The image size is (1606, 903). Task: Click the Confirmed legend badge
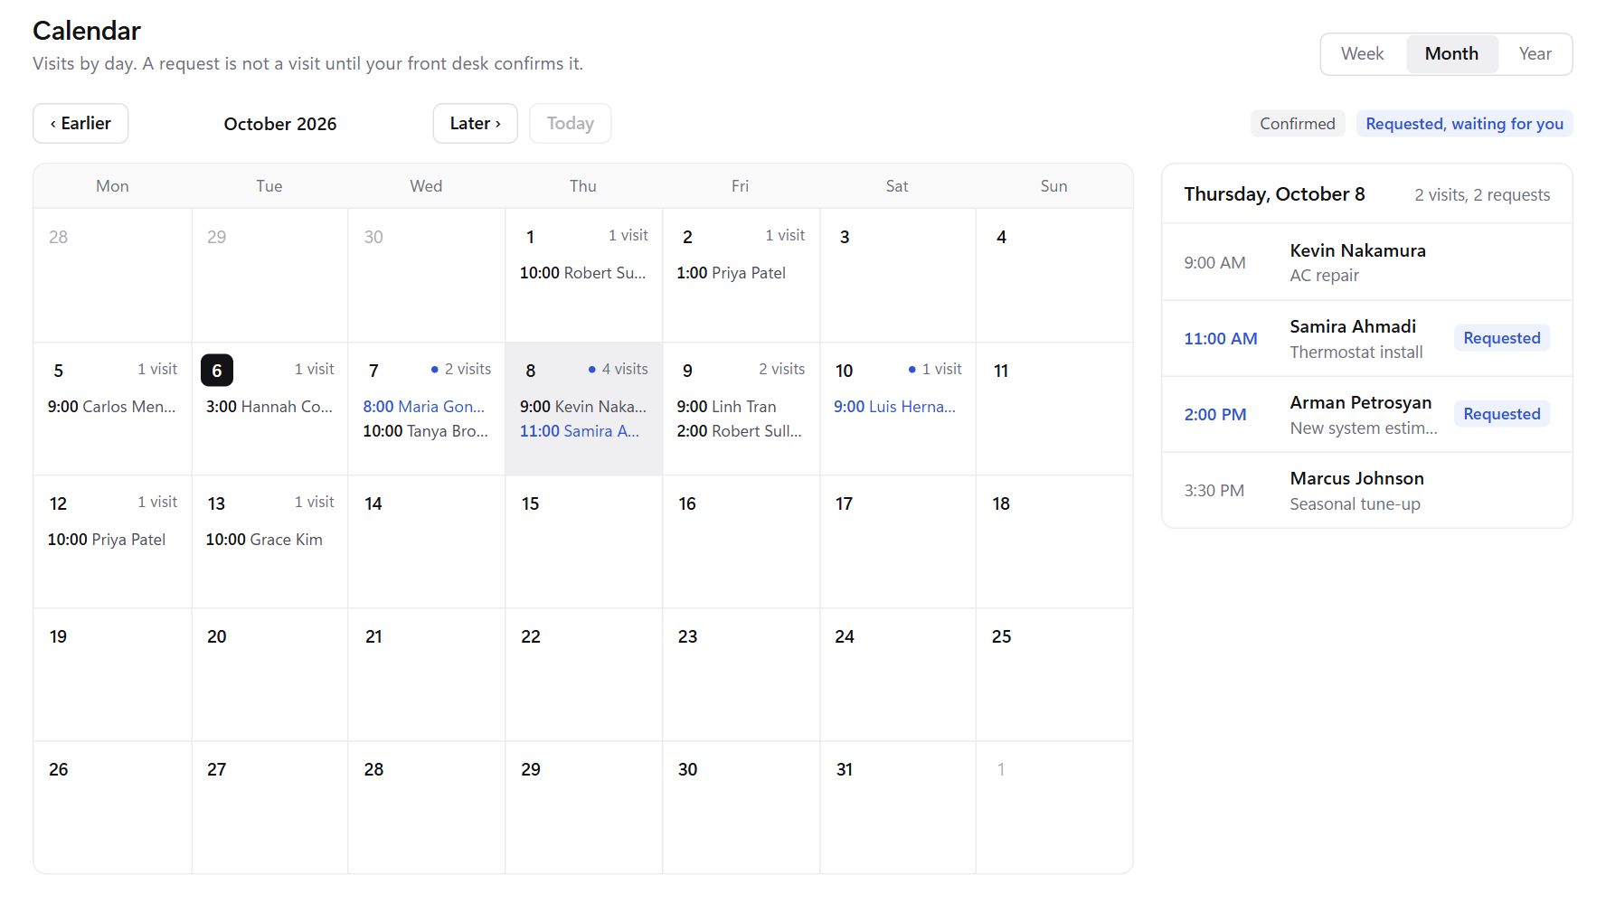[1298, 124]
